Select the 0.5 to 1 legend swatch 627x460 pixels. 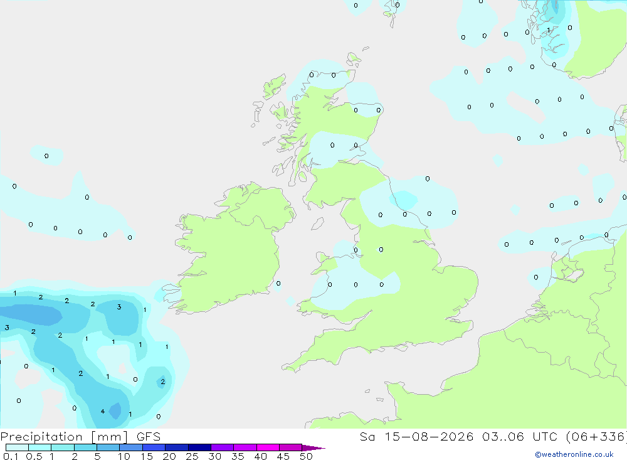40,447
